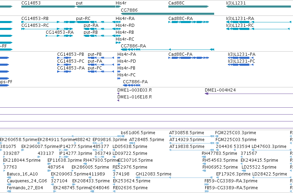Image resolution: width=293 pixels, height=193 pixels.
Task: Click the CG7886-PA protein label
Action: (x=135, y=82)
